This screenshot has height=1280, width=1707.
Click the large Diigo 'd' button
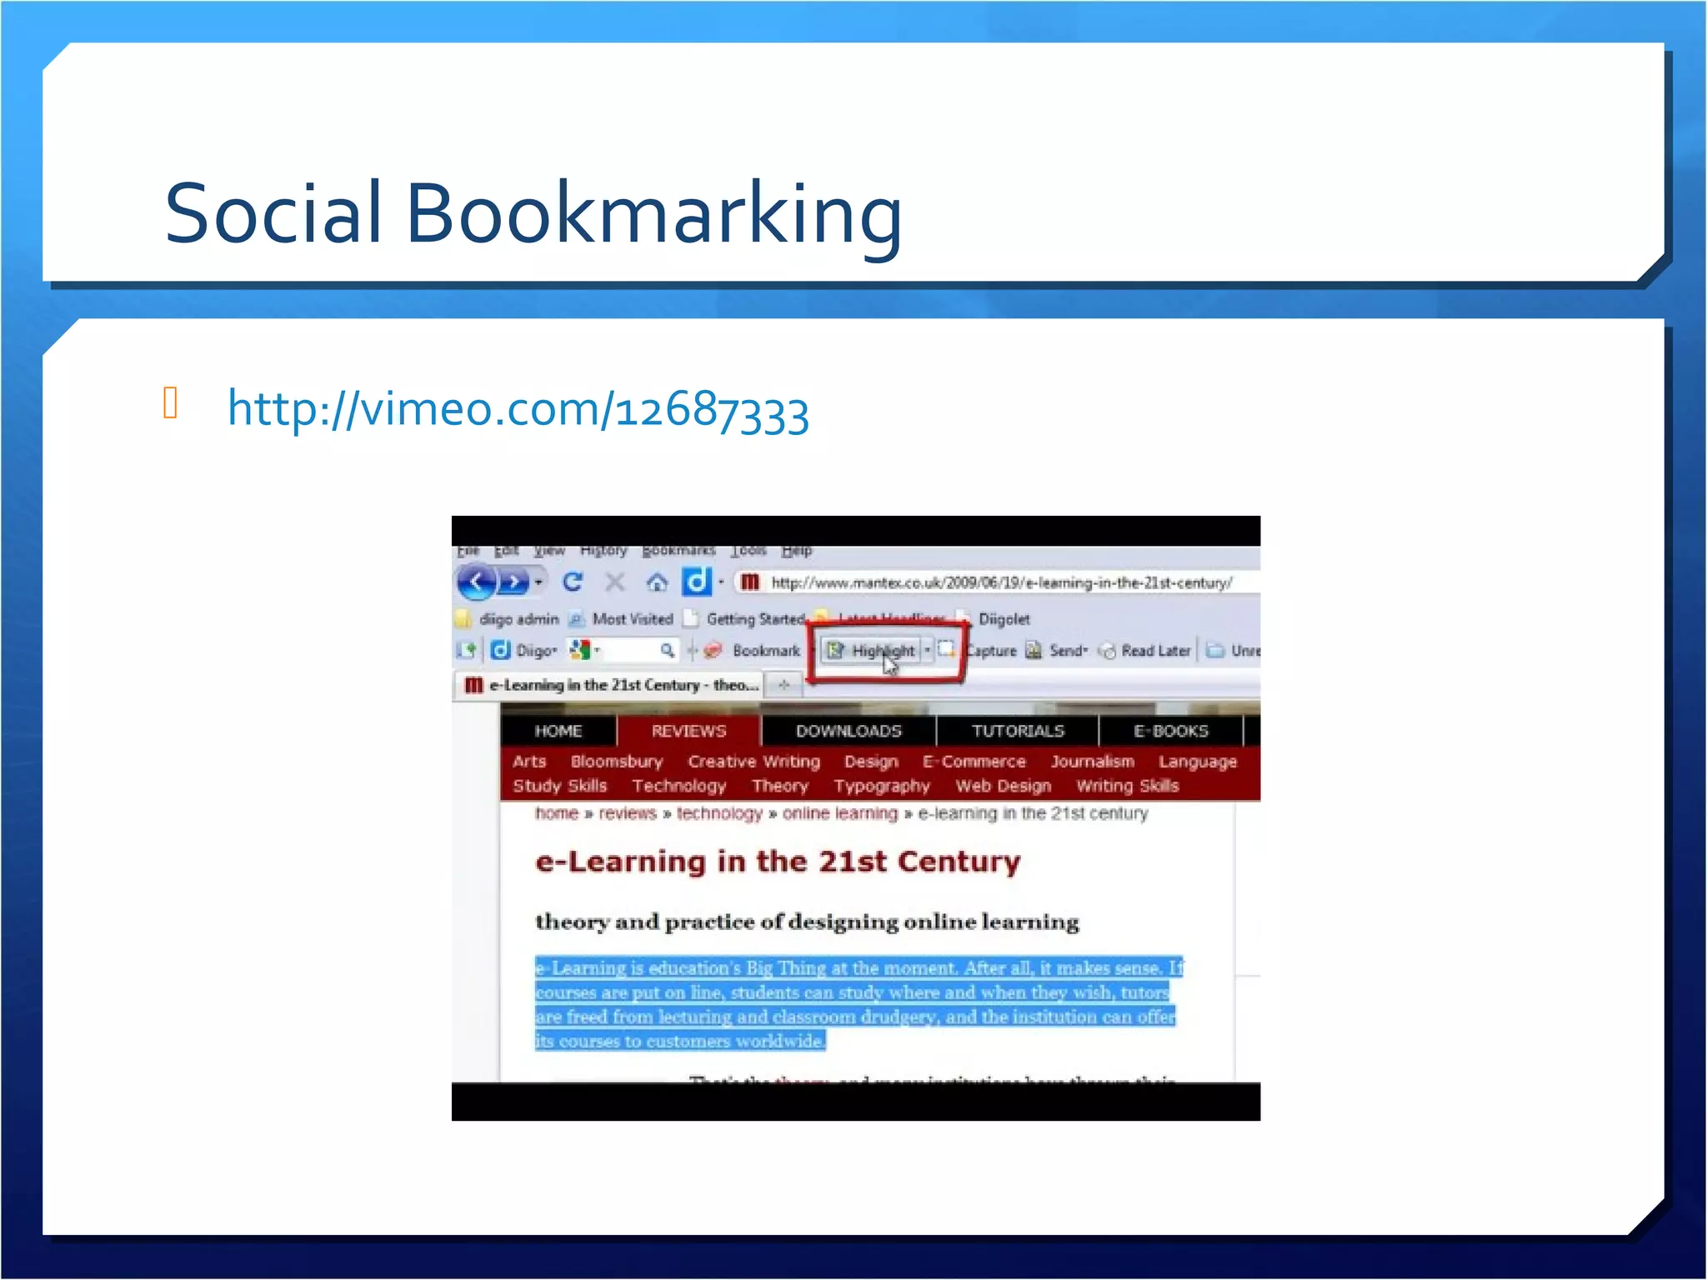(696, 581)
